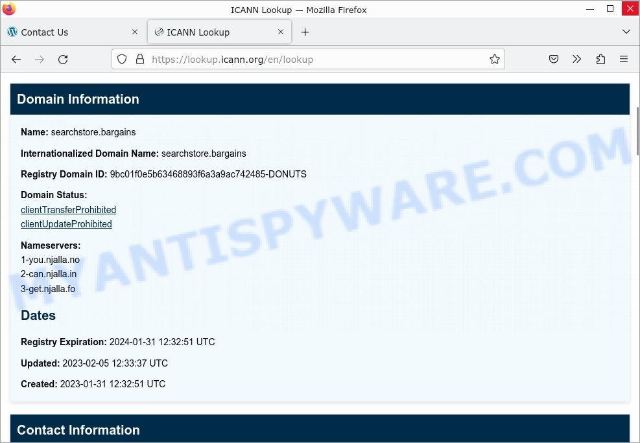Focus the URL address bar
Screen dimensions: 640x443
[x=308, y=60]
